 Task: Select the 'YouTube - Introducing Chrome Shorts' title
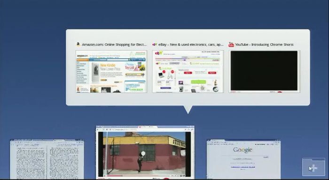264,45
